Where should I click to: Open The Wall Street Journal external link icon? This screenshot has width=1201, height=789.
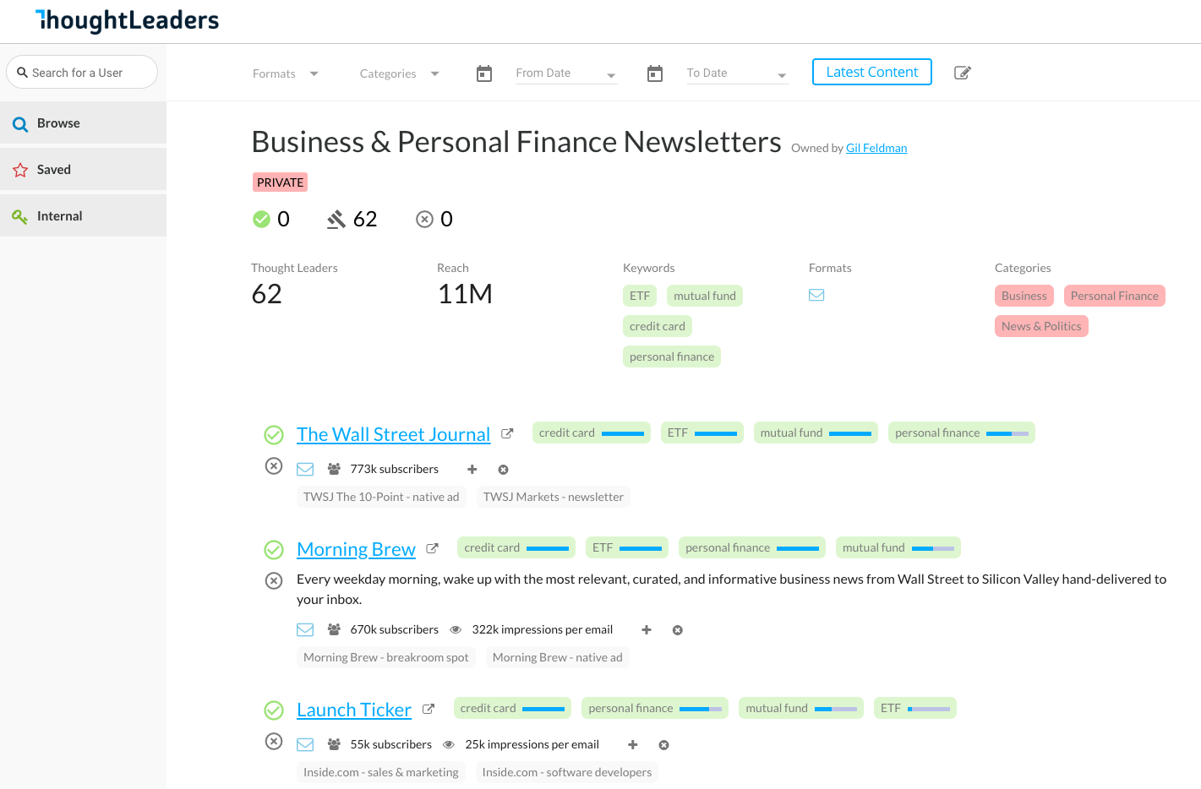point(507,433)
